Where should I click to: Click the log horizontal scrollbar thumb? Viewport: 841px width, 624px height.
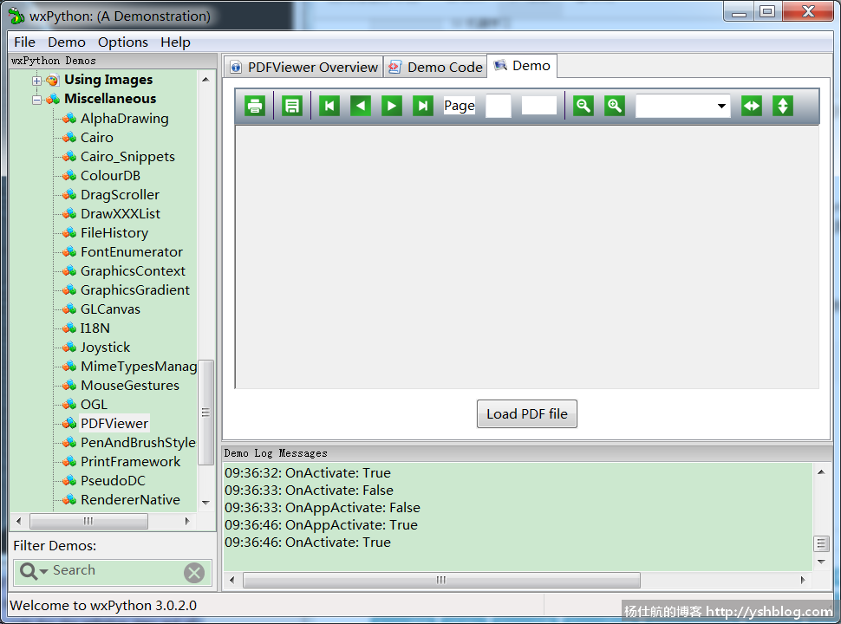[x=441, y=580]
